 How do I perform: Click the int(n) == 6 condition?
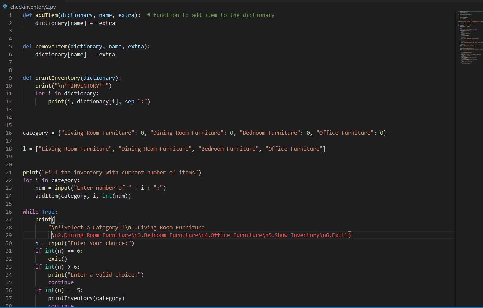[x=60, y=251]
